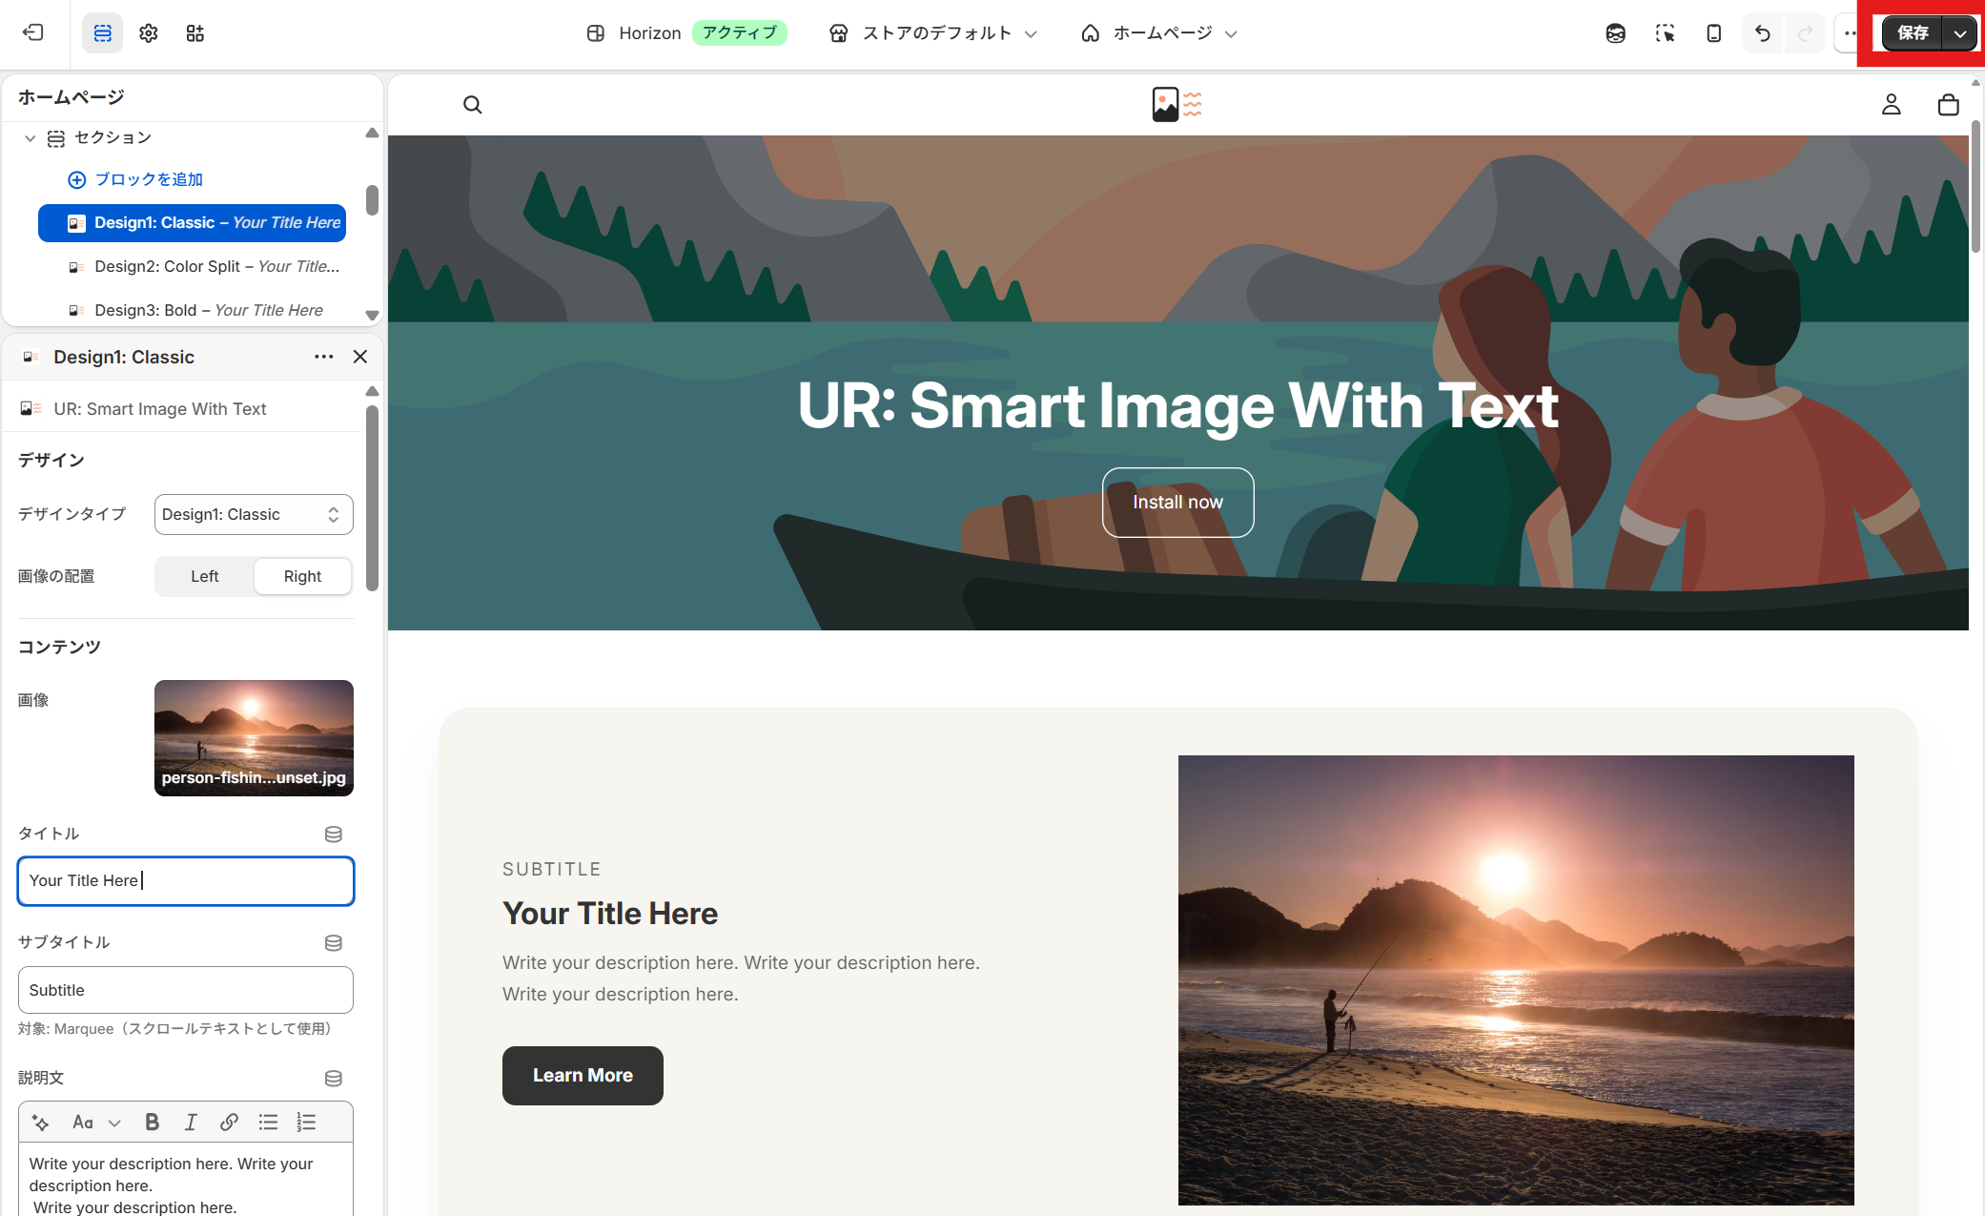Screen dimensions: 1985x1216
Task: Connect dynamic source for サブタイトル field
Action: [334, 943]
